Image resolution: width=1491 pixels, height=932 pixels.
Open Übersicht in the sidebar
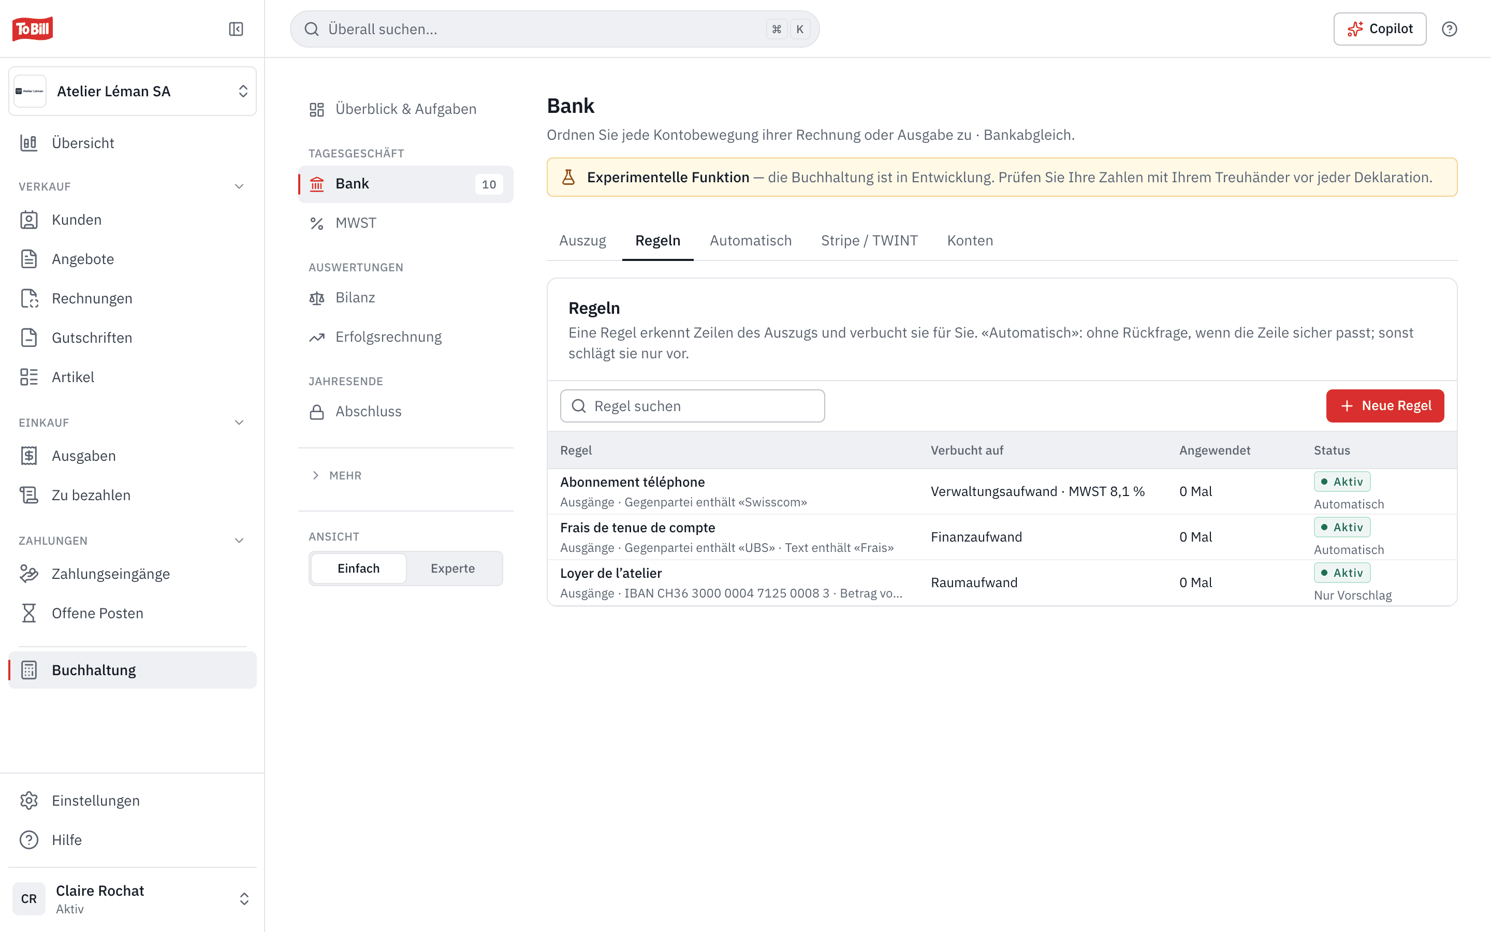tap(133, 143)
